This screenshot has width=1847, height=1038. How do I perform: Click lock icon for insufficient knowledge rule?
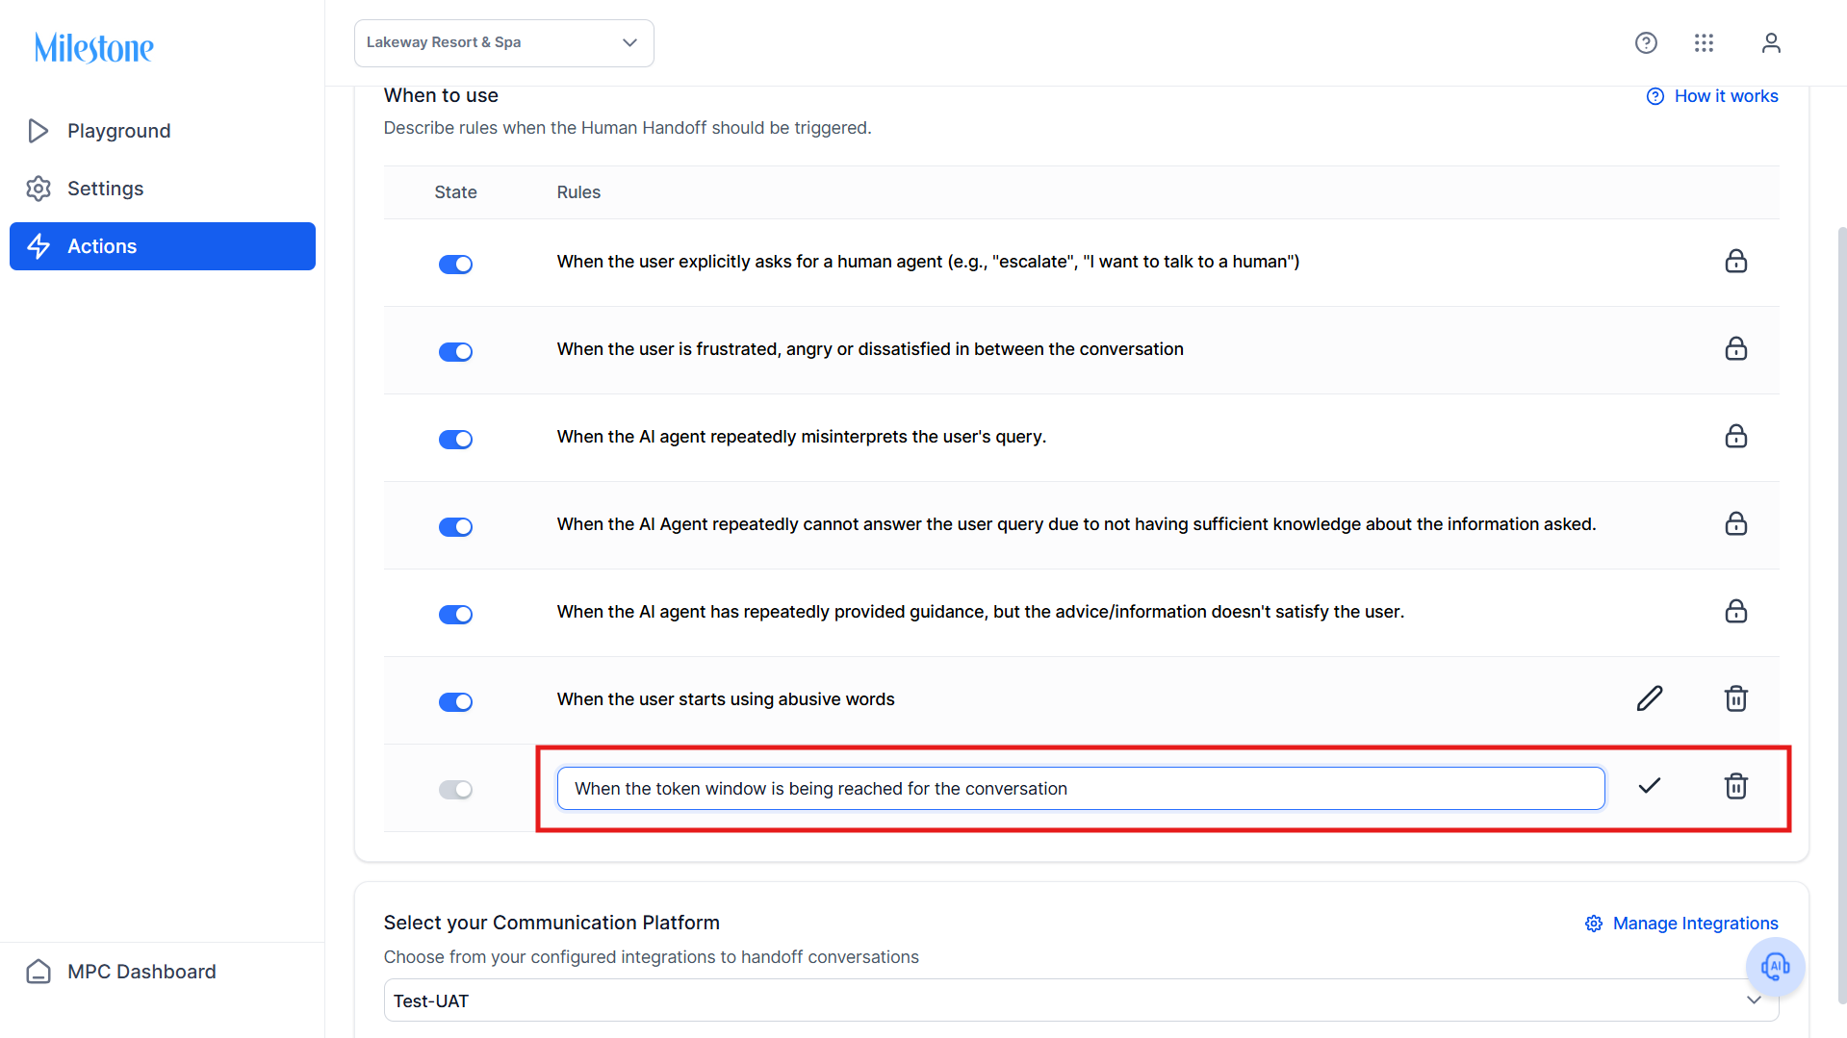(1735, 524)
